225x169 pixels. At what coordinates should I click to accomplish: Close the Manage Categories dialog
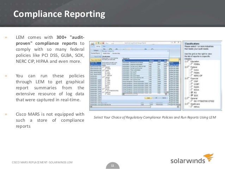(168, 51)
